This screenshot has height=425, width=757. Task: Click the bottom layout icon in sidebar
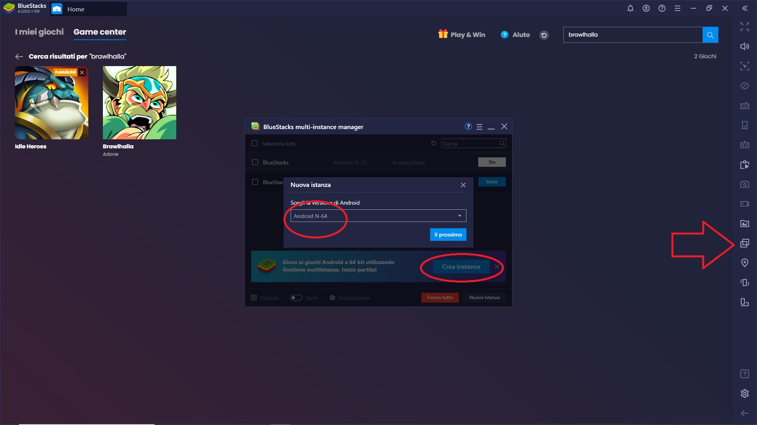(x=744, y=302)
